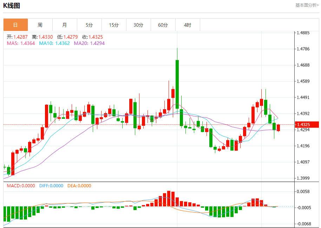Click the MA10: 1.4362 indicator label
The height and width of the screenshot is (228, 321).
tap(54, 43)
